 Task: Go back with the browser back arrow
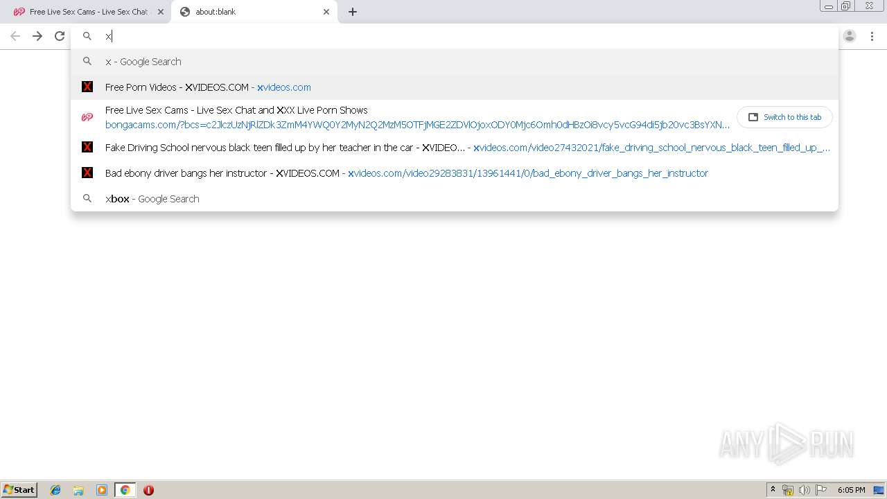[15, 36]
